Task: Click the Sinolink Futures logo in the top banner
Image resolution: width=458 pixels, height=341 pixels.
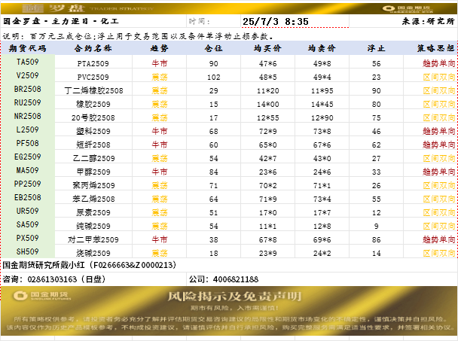Action: (407, 9)
